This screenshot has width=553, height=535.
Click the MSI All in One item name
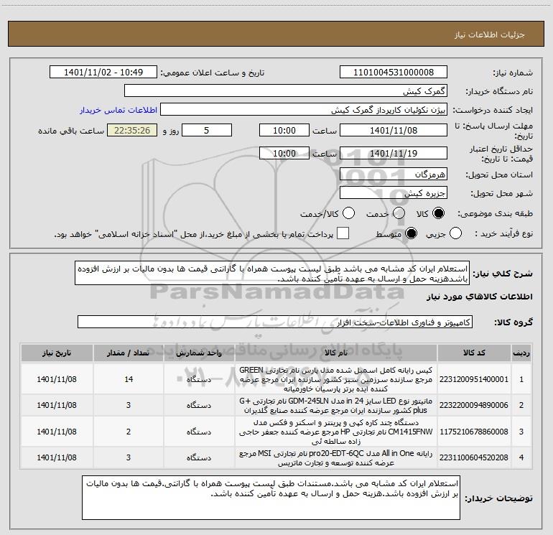coord(336,457)
